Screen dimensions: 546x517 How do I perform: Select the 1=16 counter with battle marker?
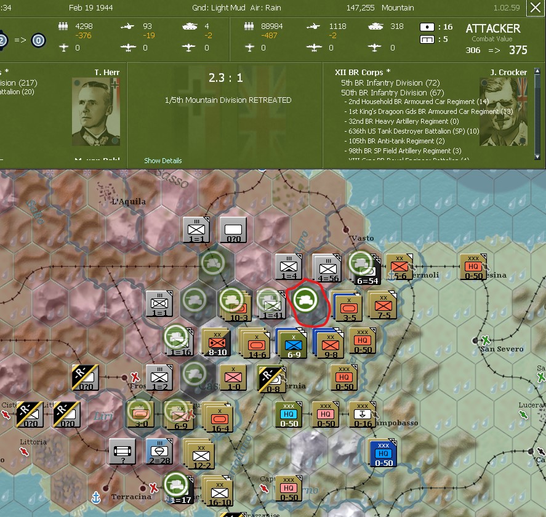click(180, 343)
